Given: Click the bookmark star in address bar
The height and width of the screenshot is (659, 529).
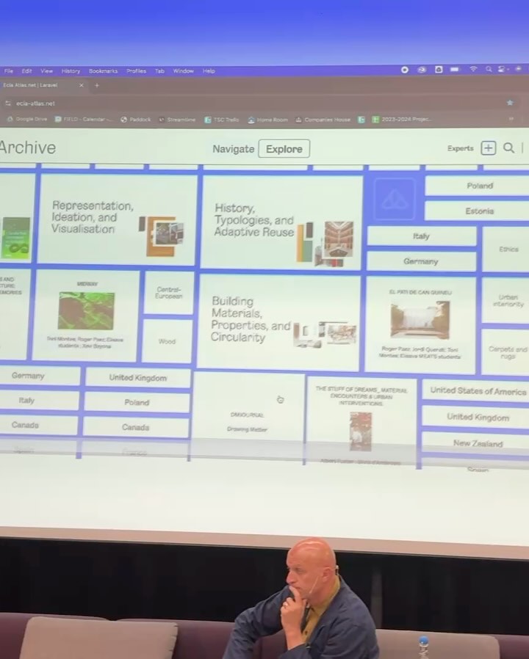Looking at the screenshot, I should [x=510, y=103].
